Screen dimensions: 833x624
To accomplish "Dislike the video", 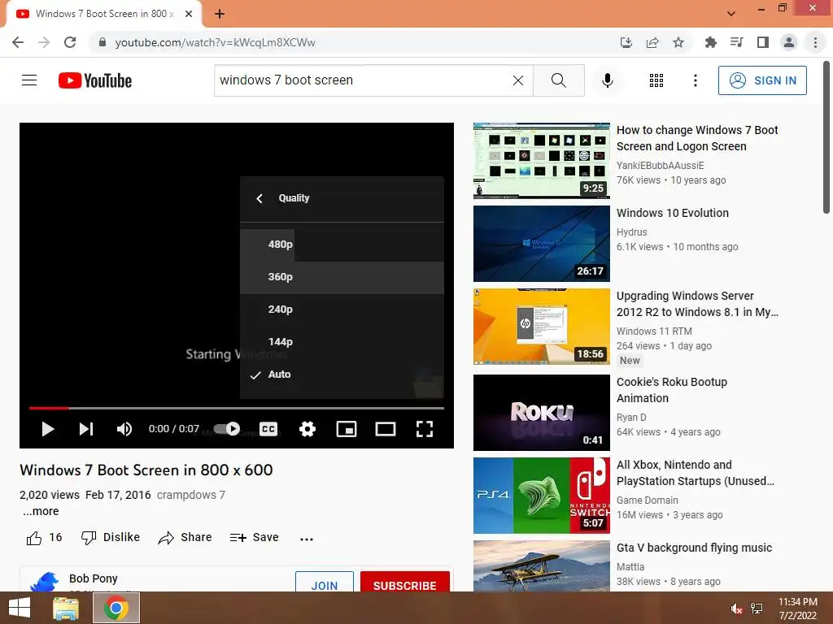I will [x=111, y=538].
